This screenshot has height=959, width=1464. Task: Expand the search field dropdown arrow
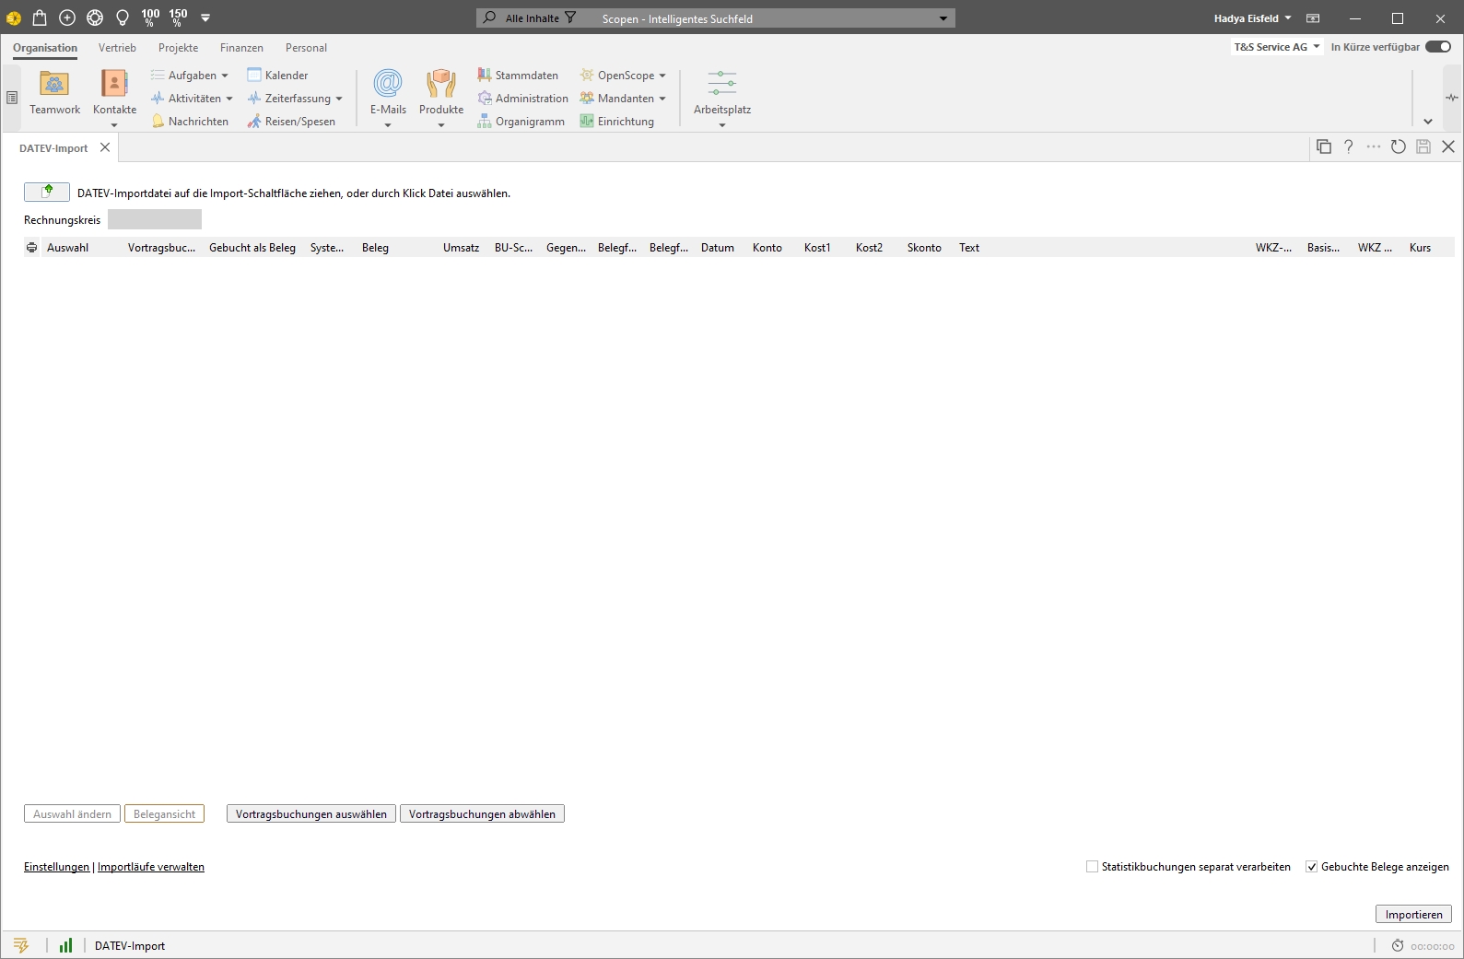coord(943,18)
